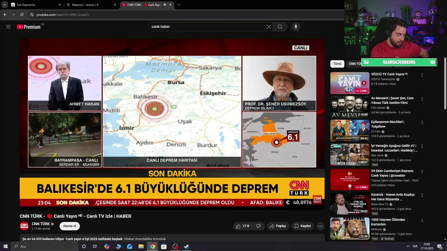Viewport: 447px width, 251px height.
Task: Open the 29 Ekim Cumhuriyet Bayramı title
Action: [392, 173]
